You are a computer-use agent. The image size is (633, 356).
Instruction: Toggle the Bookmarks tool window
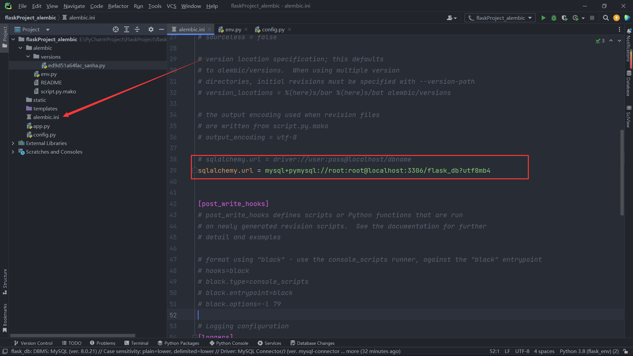[5, 317]
